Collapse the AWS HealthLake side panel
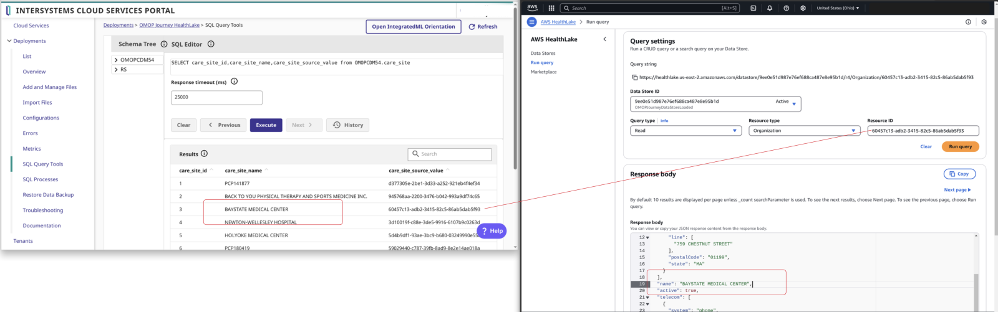This screenshot has width=998, height=312. pyautogui.click(x=604, y=39)
